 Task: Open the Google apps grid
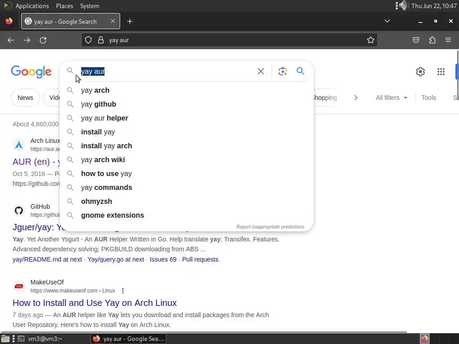pos(441,72)
